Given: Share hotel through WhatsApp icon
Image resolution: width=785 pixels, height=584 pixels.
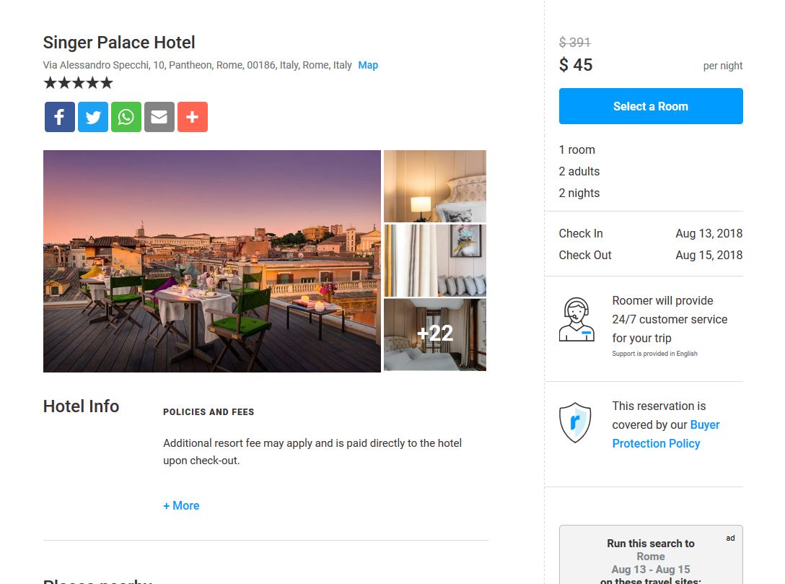Looking at the screenshot, I should pos(126,117).
